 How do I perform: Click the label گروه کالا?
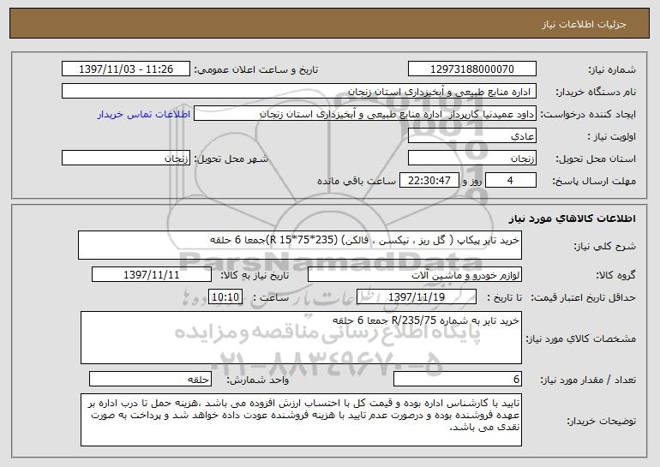(615, 275)
